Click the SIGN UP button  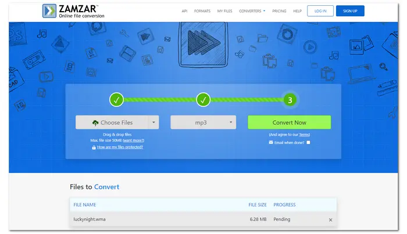(350, 11)
